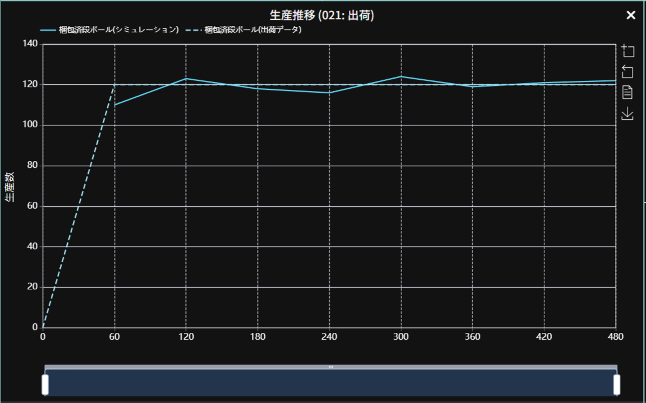Open the data view document icon
The width and height of the screenshot is (646, 403).
[x=627, y=92]
